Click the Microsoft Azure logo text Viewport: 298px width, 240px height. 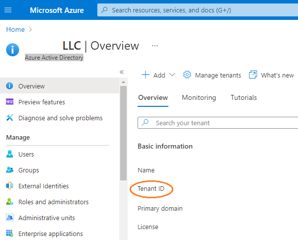(57, 10)
